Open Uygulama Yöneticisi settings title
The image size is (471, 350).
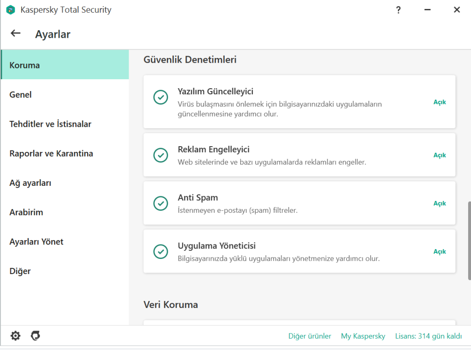pyautogui.click(x=217, y=246)
